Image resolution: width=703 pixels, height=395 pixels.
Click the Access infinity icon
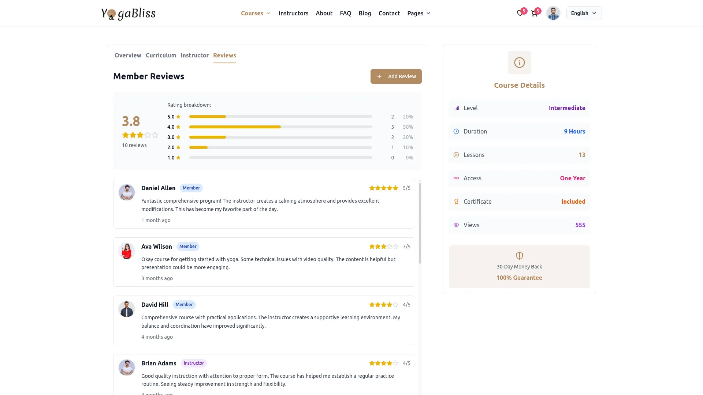pos(456,178)
